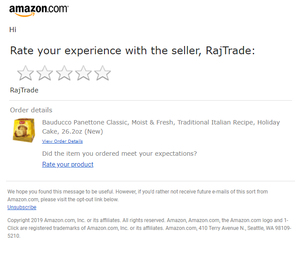Click the 'meet your expectations?' question text
The height and width of the screenshot is (262, 302).
tap(119, 154)
